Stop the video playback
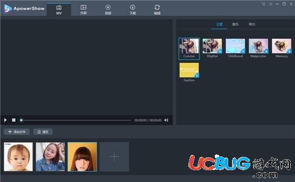 tap(14, 120)
